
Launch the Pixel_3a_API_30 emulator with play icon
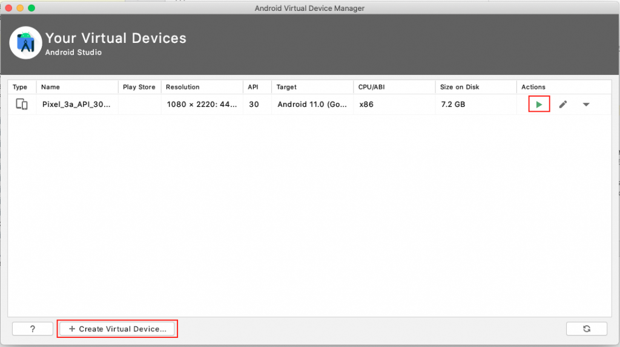[x=539, y=104]
